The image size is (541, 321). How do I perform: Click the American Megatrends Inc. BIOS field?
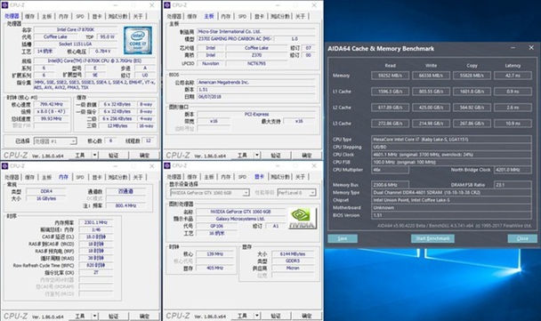[x=256, y=82]
